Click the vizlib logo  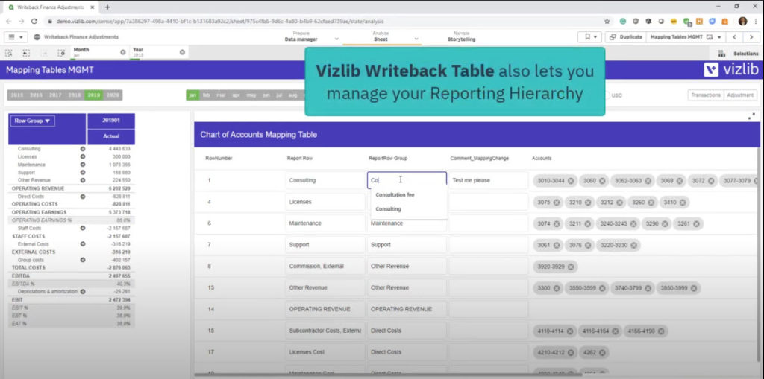(x=731, y=69)
